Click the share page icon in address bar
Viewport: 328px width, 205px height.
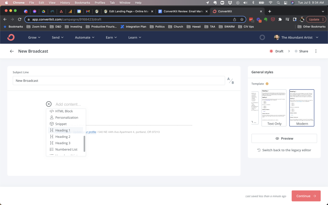pos(234,19)
